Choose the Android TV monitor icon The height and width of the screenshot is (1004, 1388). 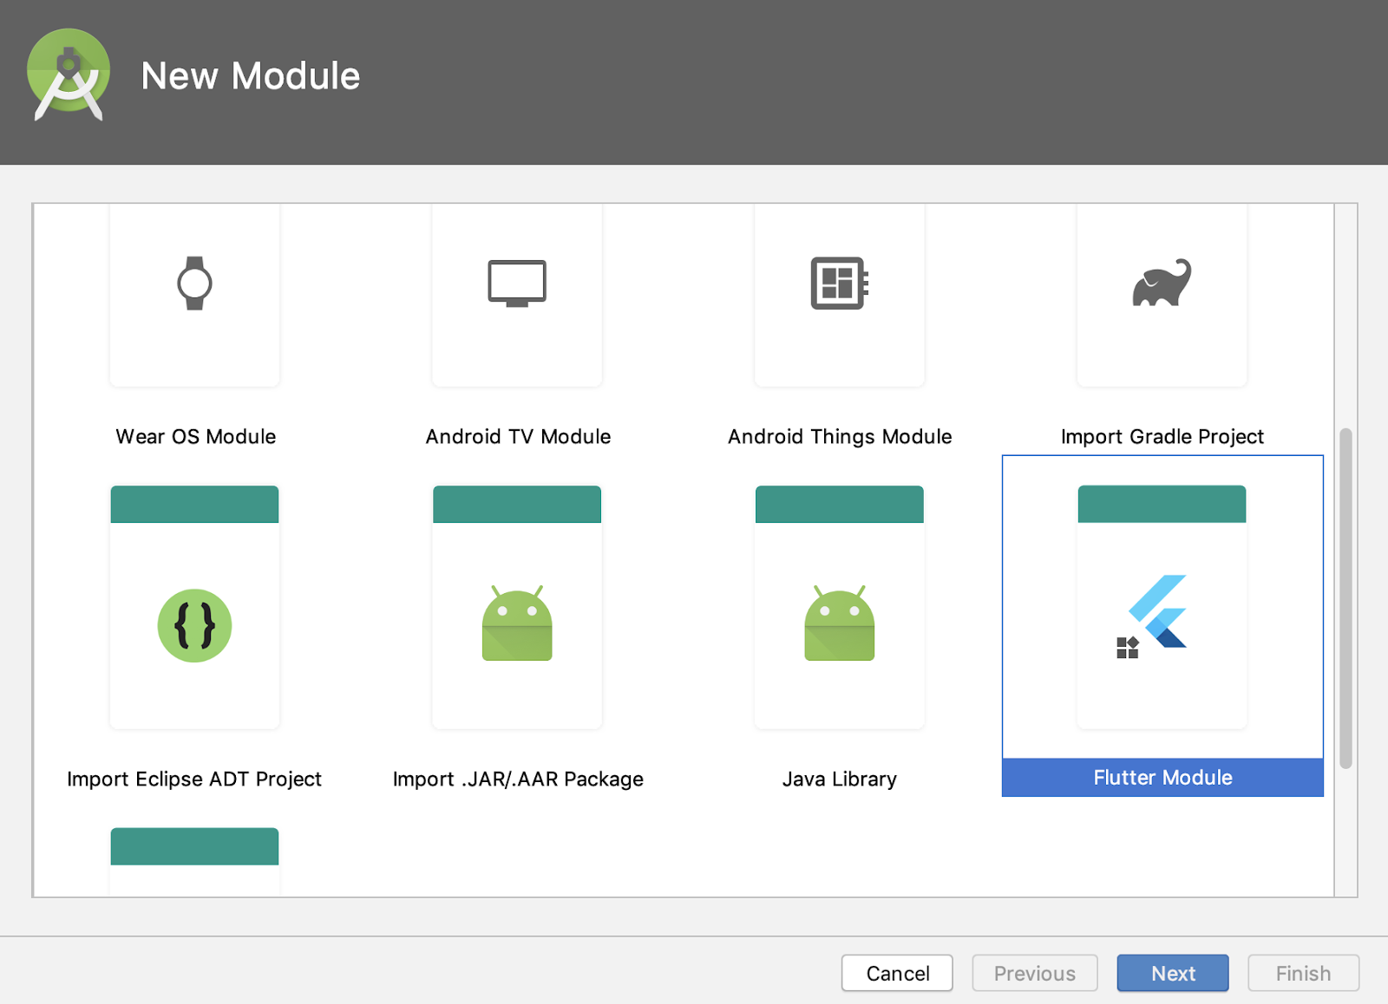(517, 283)
